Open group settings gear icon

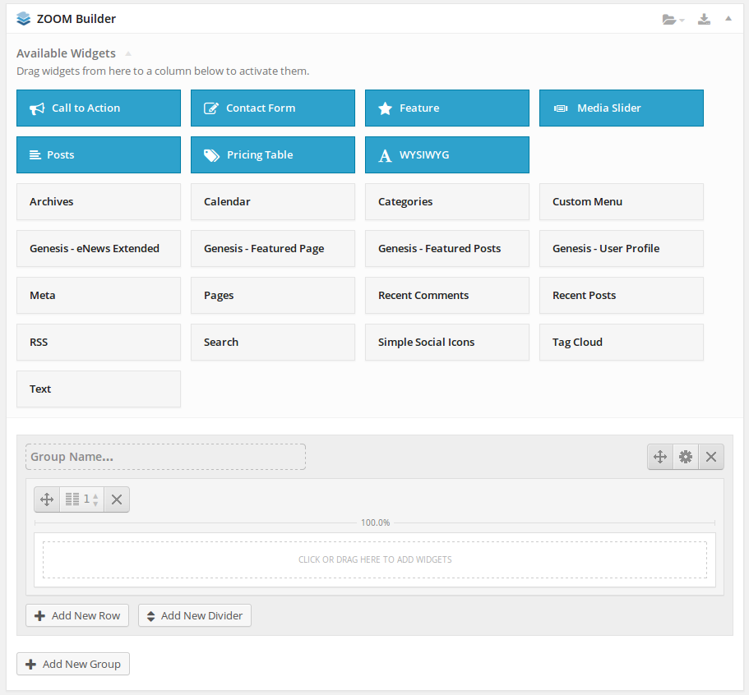[x=686, y=457]
